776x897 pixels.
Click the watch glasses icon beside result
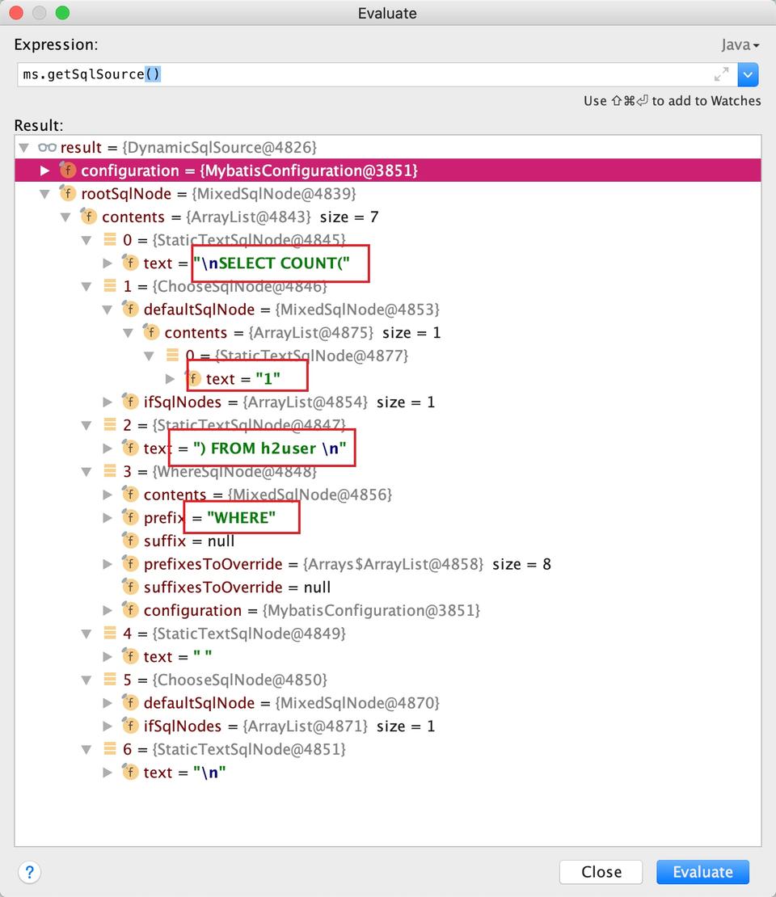coord(47,148)
